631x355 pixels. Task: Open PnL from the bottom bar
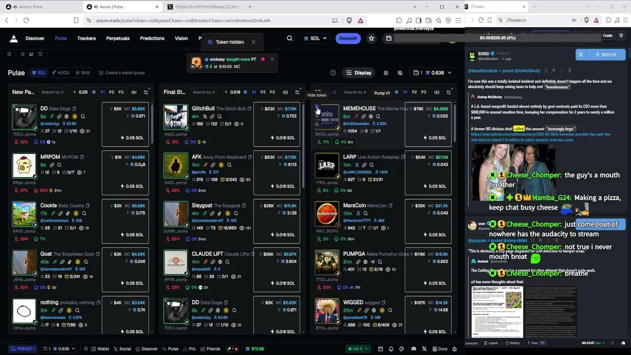(189, 349)
